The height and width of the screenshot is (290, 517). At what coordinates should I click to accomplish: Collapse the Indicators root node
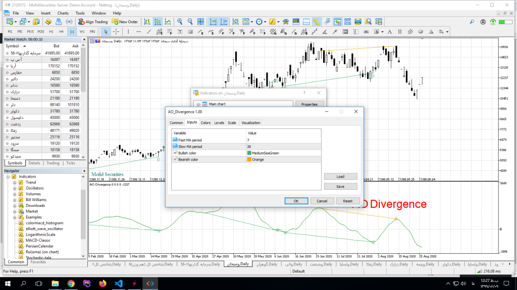(8, 177)
